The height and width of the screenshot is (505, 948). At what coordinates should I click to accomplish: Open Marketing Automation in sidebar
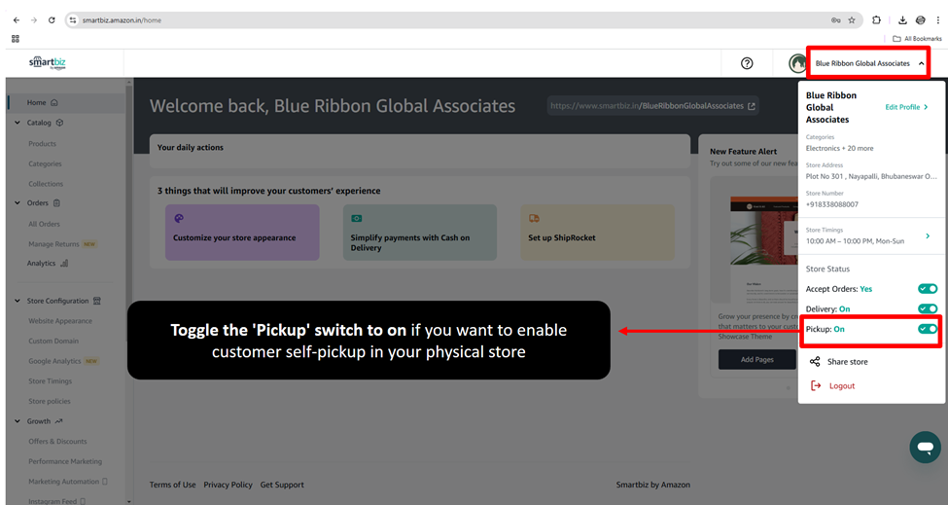63,482
